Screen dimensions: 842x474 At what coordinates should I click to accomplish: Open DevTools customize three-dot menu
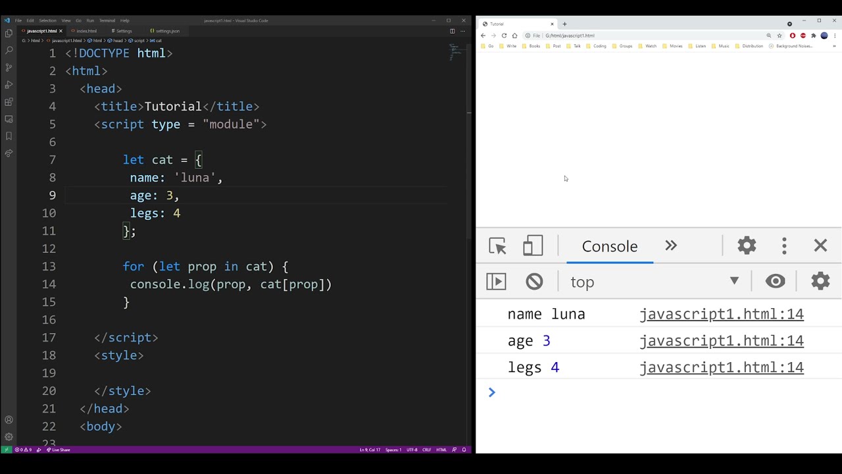[x=784, y=246]
